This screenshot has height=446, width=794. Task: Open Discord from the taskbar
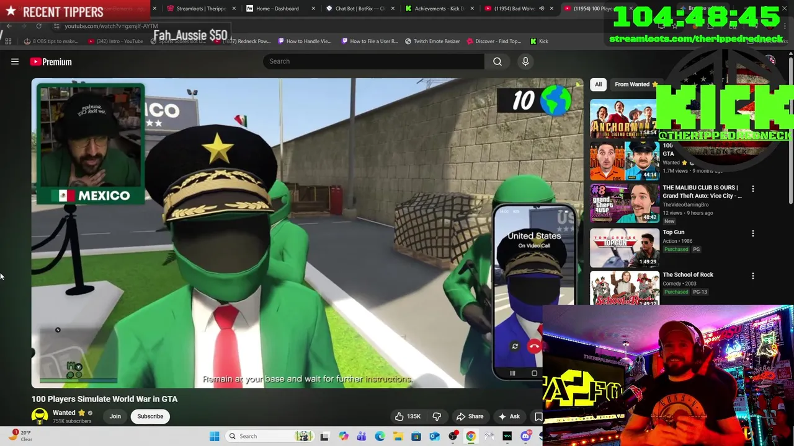[526, 436]
